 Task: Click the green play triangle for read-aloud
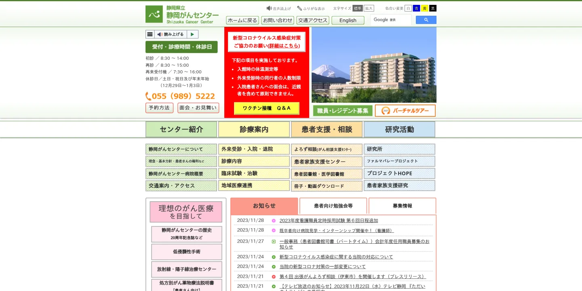coord(192,34)
